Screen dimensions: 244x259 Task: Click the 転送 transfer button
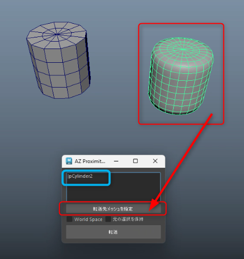click(114, 232)
